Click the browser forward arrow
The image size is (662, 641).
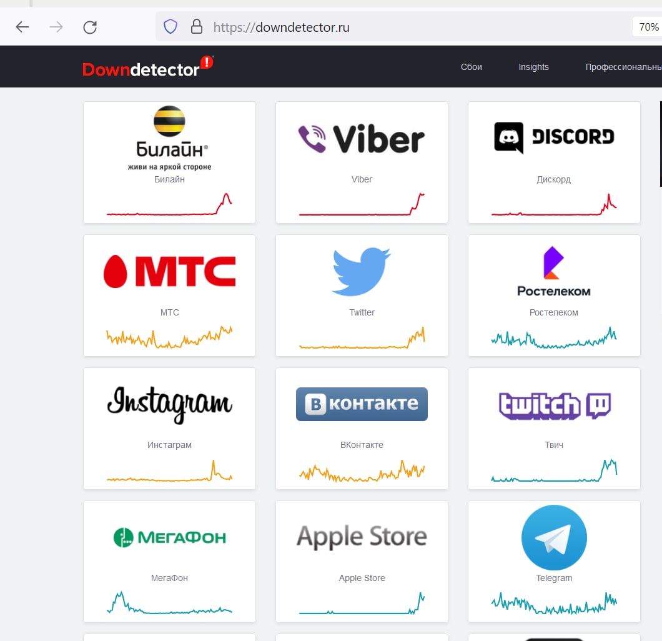56,27
